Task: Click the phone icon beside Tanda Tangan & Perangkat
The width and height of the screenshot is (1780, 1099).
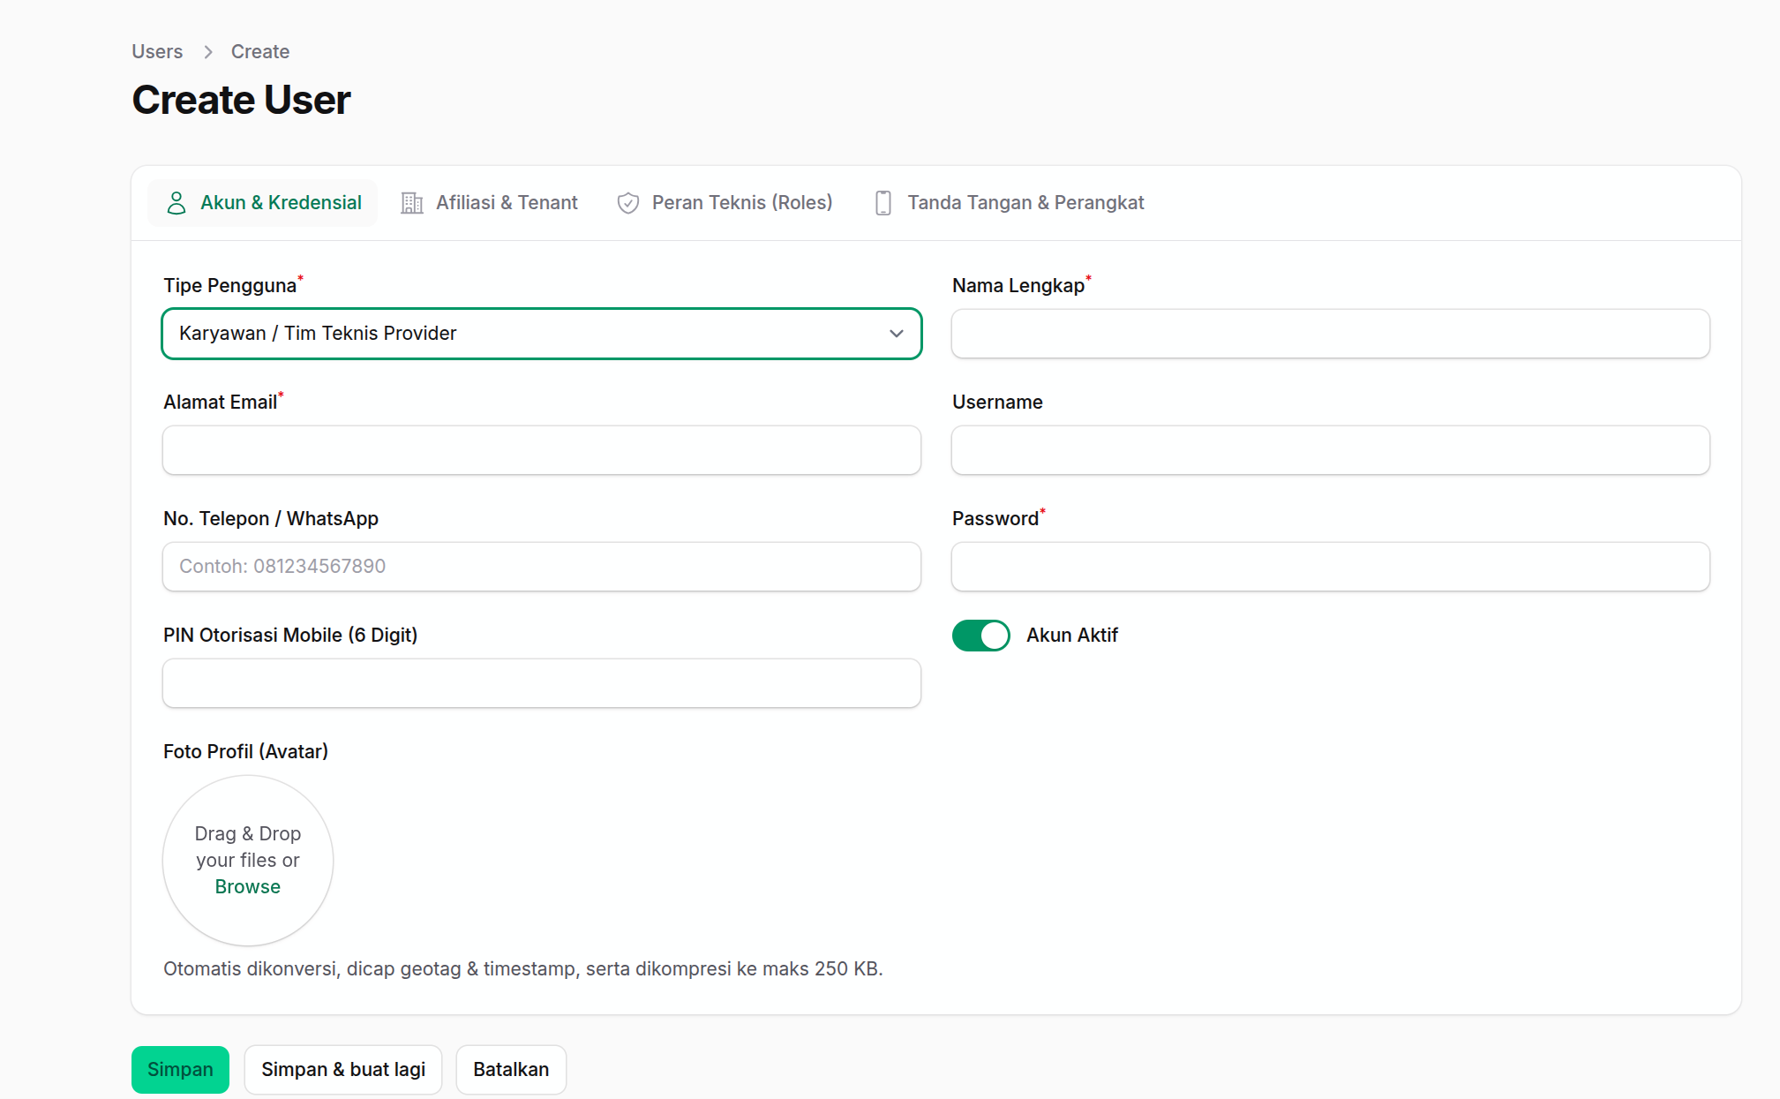Action: coord(883,203)
